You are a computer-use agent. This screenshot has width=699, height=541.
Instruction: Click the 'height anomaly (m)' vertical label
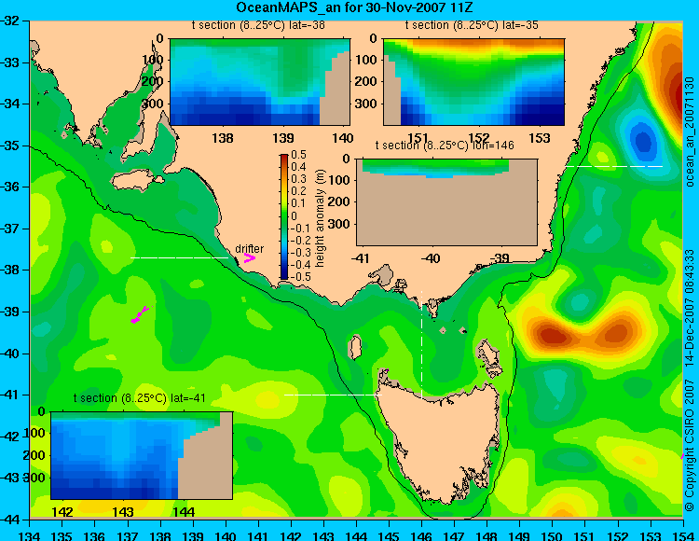(320, 218)
